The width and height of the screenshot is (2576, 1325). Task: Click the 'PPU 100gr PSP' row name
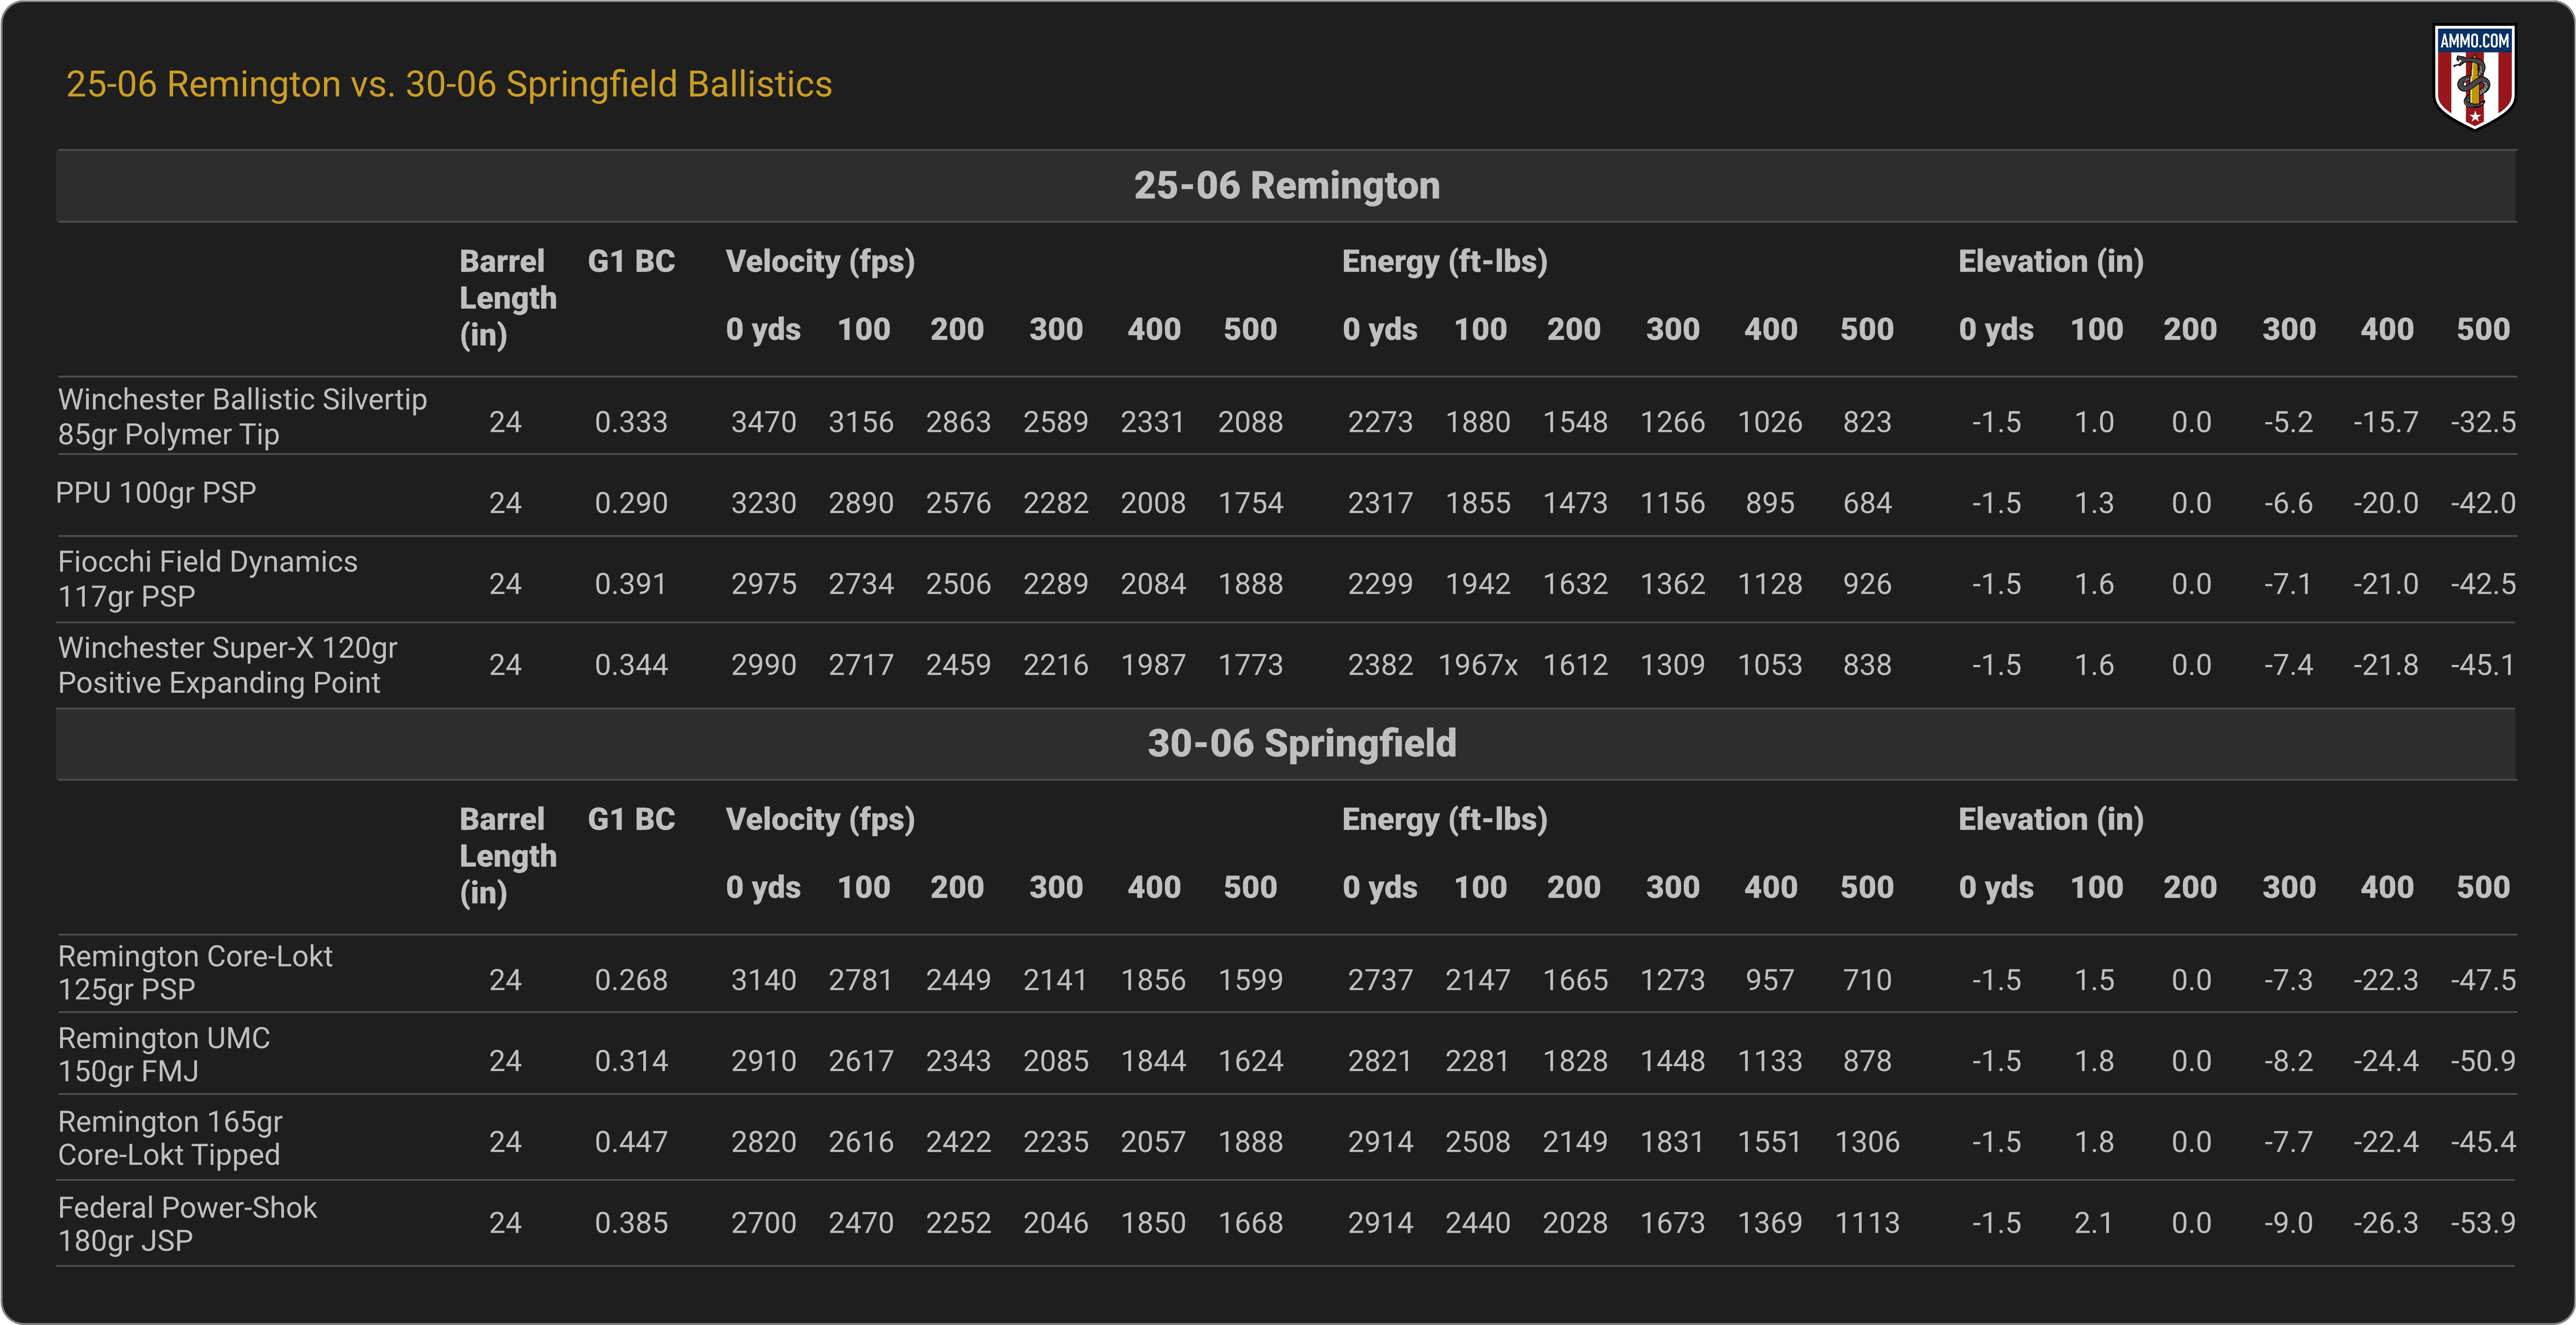tap(156, 493)
